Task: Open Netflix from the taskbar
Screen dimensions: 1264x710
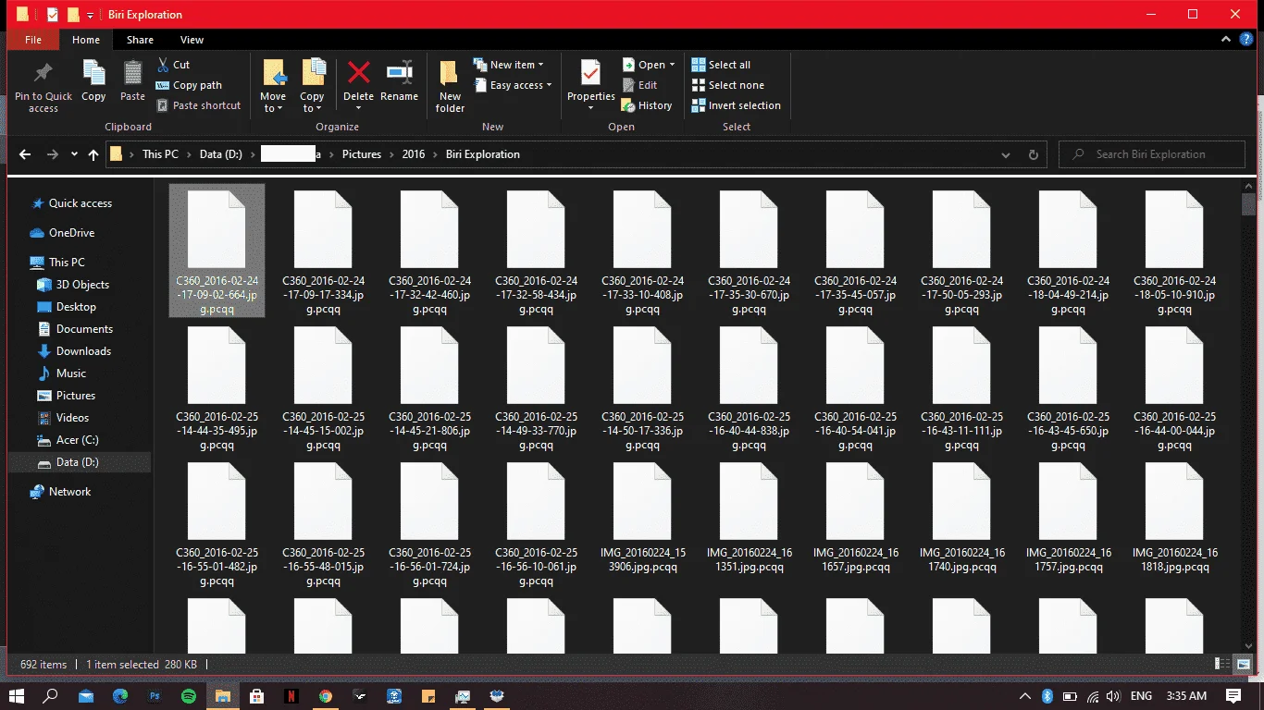Action: coord(291,695)
